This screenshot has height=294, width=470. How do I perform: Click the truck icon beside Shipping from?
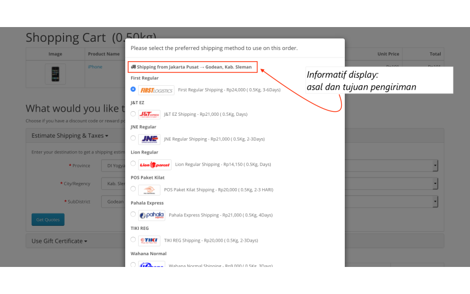(133, 67)
